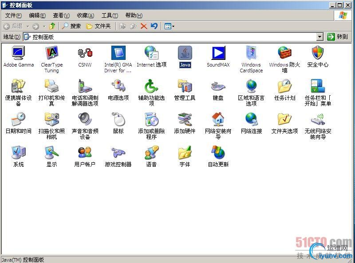Open the Adobe Gamma control panel icon

click(19, 53)
